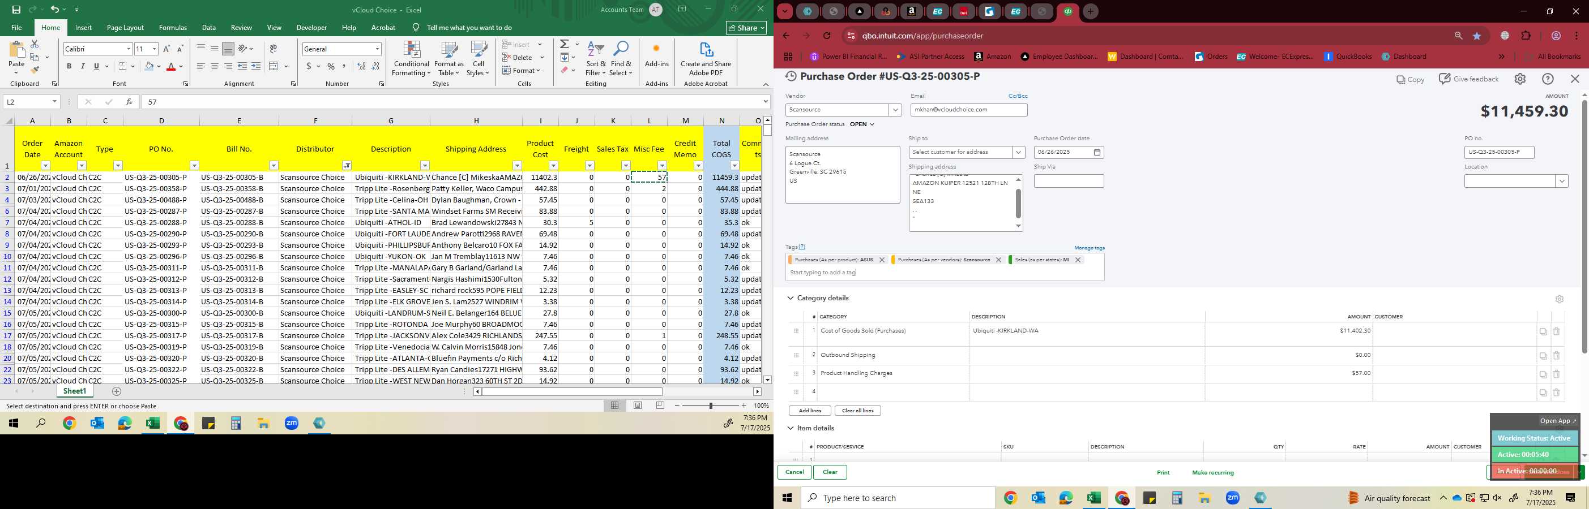Click the red Font Color swatch
Image resolution: width=1589 pixels, height=509 pixels.
tap(171, 66)
